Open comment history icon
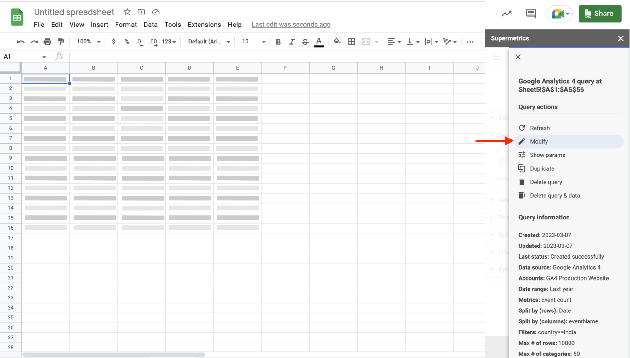This screenshot has width=630, height=358. pos(531,14)
